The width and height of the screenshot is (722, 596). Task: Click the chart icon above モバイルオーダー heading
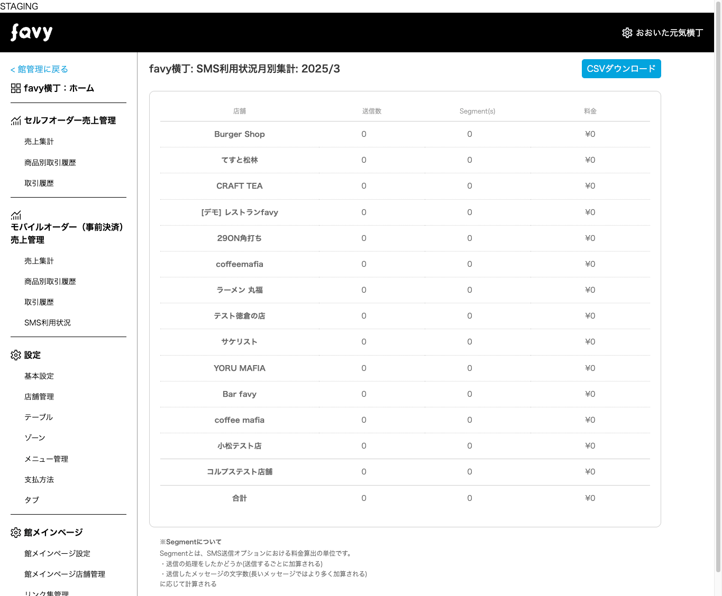(16, 215)
